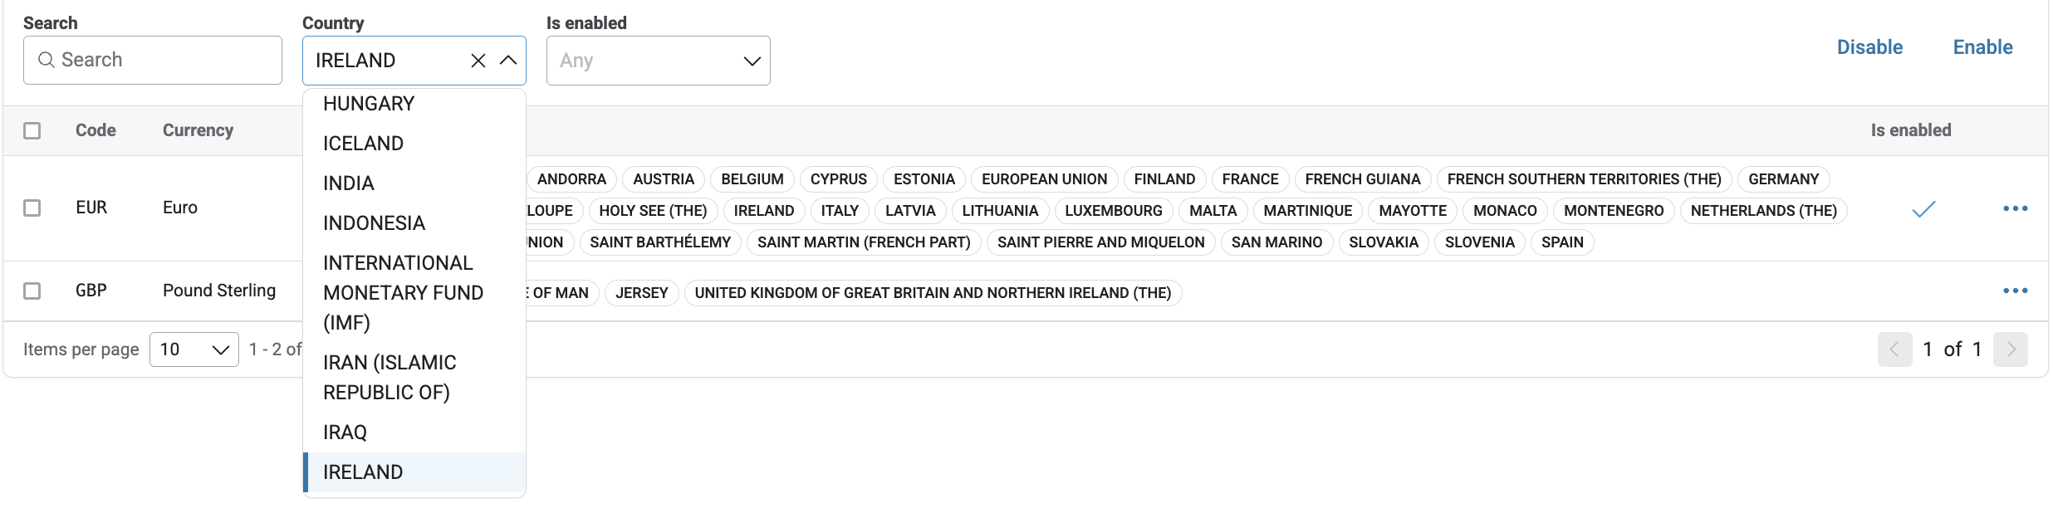Open the EUR row actions menu
This screenshot has height=518, width=2053.
[2015, 208]
